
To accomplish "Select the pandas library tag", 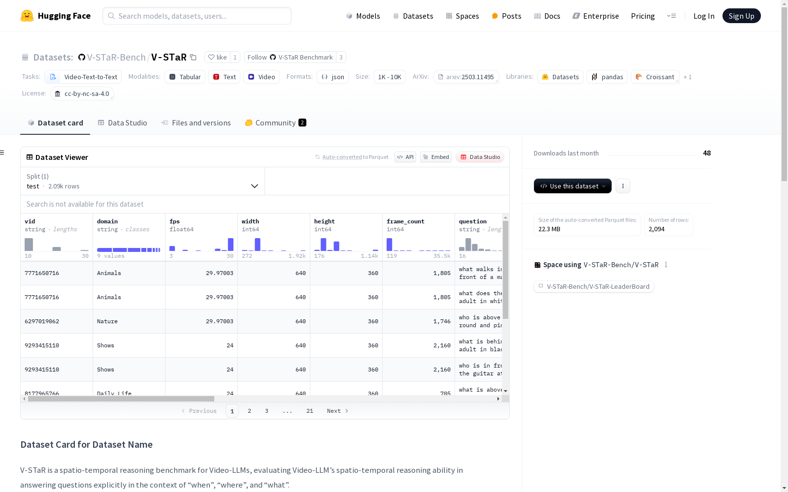I will tap(607, 77).
